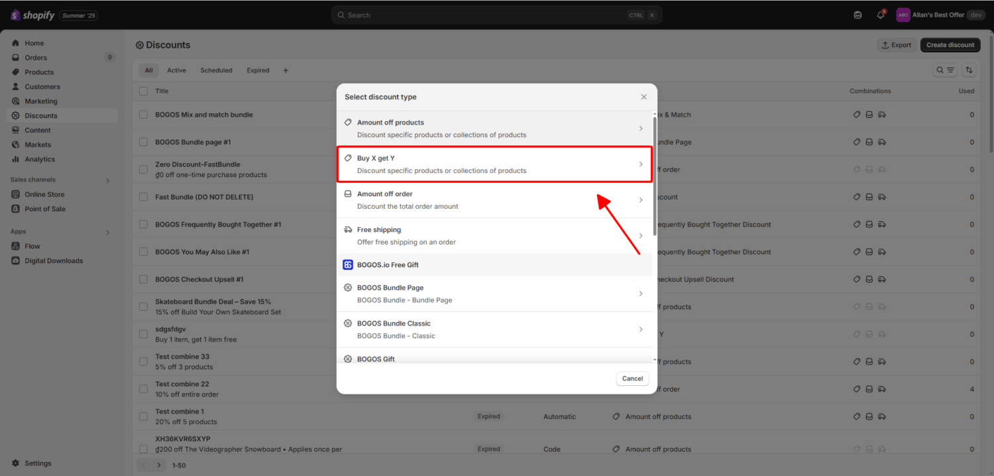This screenshot has width=994, height=476.
Task: Add a new view with plus icon
Action: click(286, 70)
